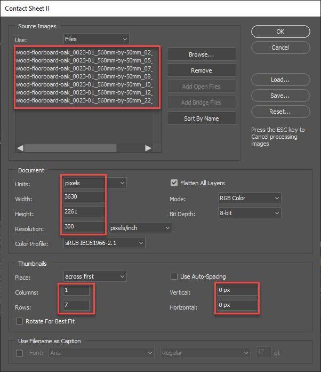Change the Bit Depth dropdown
Image resolution: width=321 pixels, height=372 pixels.
tap(249, 213)
